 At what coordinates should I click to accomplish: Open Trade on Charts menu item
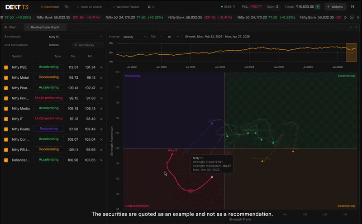pyautogui.click(x=89, y=7)
